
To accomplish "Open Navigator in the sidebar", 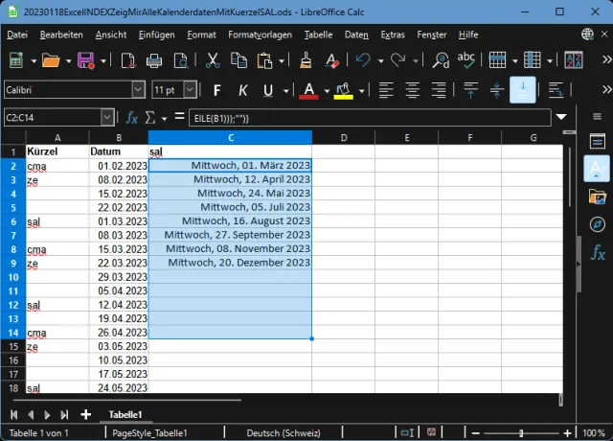I will (598, 224).
